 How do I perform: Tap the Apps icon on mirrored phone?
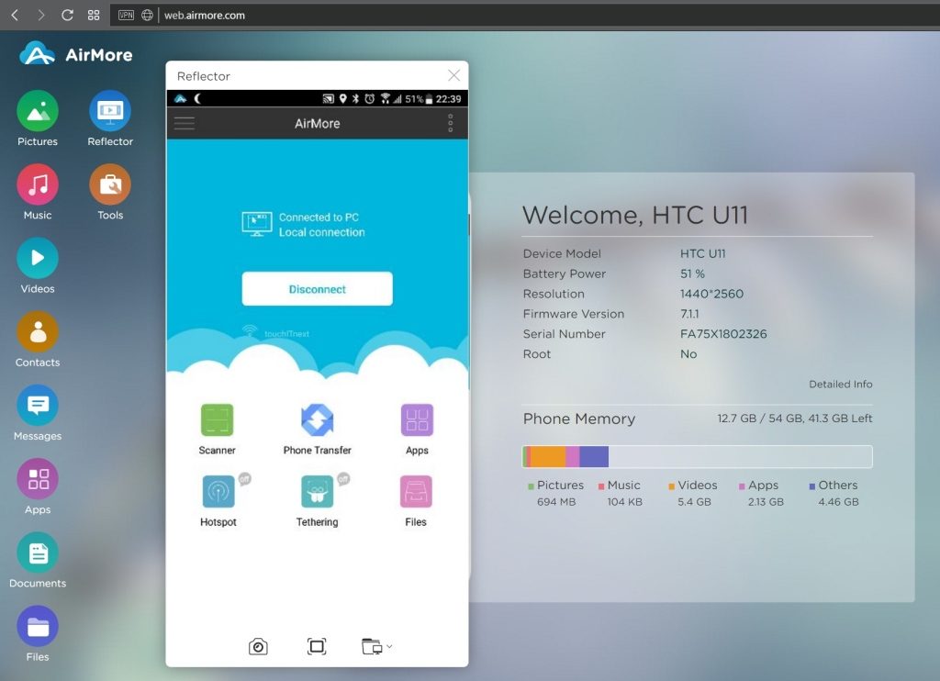[417, 420]
